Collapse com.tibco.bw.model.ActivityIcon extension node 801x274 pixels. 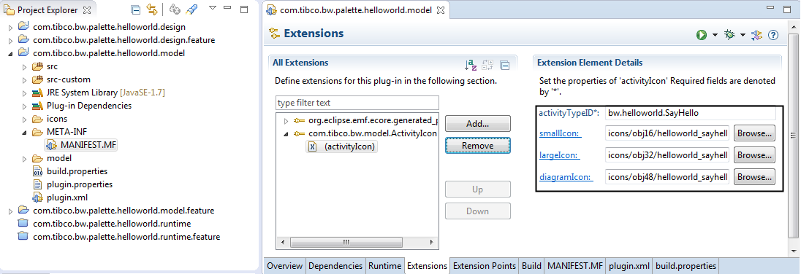pyautogui.click(x=286, y=134)
